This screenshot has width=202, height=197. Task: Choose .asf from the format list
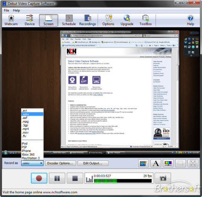point(32,118)
